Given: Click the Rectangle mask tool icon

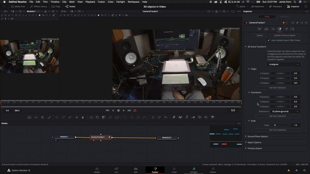Looking at the screenshot, I should click(125, 117).
